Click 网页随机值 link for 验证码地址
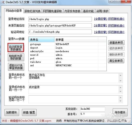This screenshot has width=132, height=125. pos(116,32)
